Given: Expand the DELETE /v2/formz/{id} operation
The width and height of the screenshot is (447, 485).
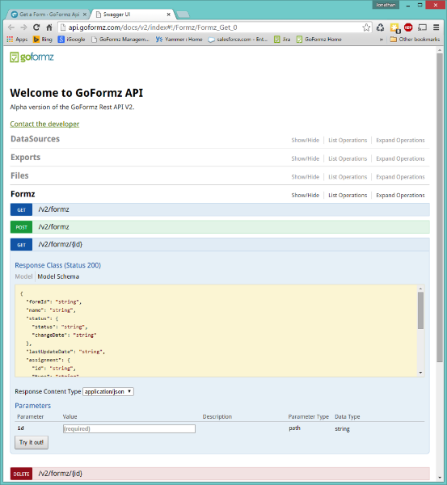Looking at the screenshot, I should [x=220, y=474].
